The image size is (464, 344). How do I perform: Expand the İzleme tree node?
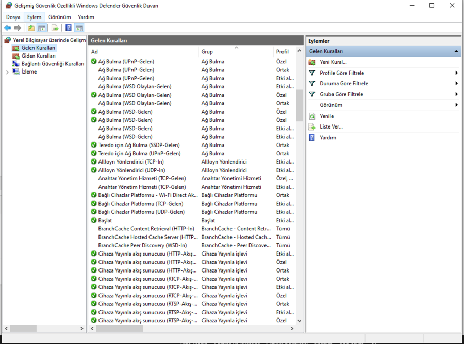(x=7, y=72)
